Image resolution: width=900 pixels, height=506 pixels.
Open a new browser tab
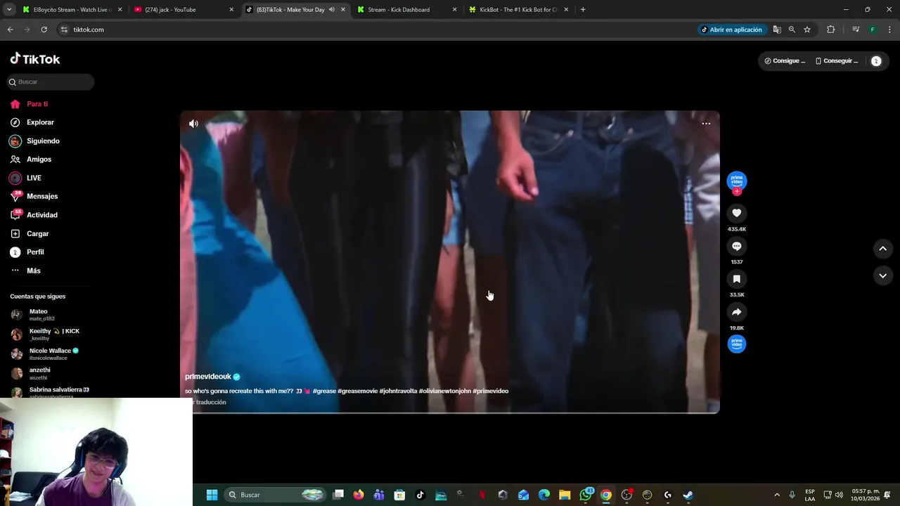point(583,10)
